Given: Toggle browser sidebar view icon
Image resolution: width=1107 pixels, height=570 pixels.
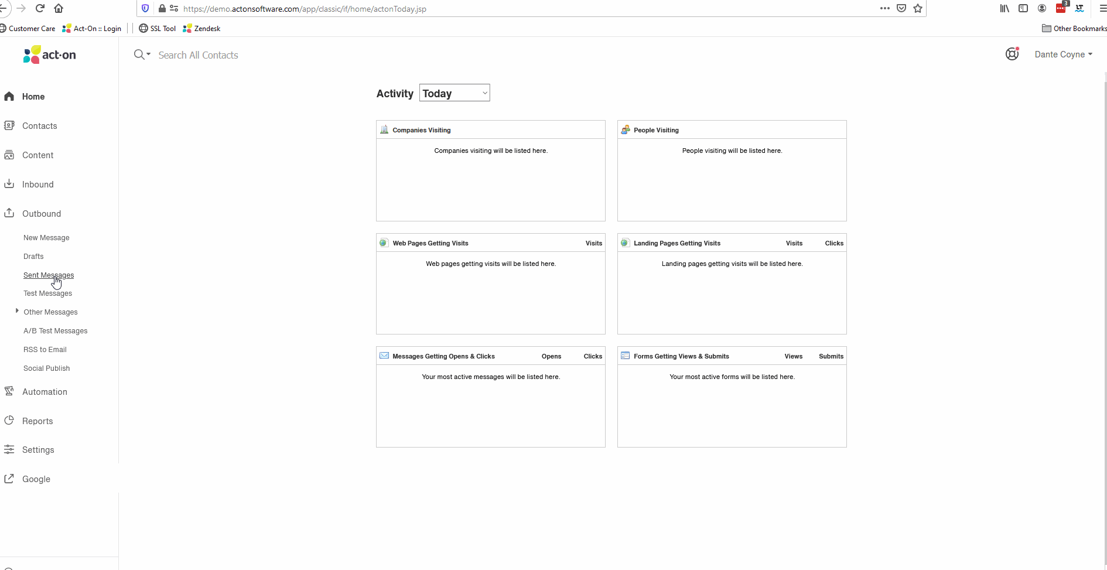Looking at the screenshot, I should click(x=1023, y=8).
